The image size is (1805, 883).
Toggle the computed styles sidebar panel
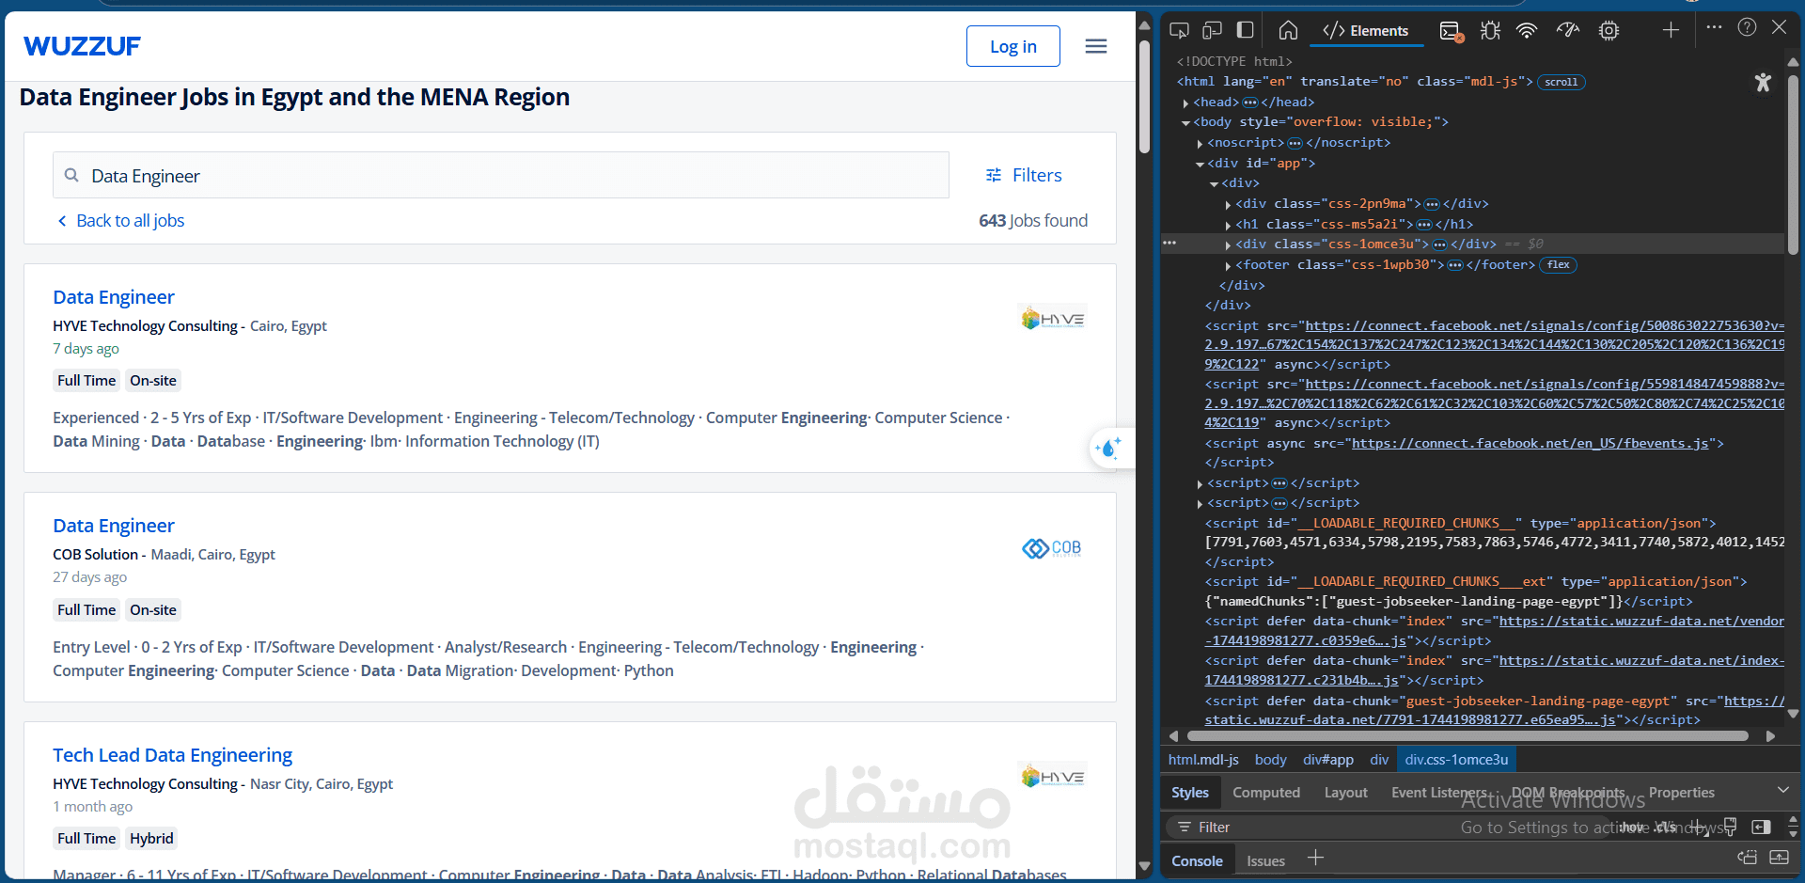pos(1763,828)
